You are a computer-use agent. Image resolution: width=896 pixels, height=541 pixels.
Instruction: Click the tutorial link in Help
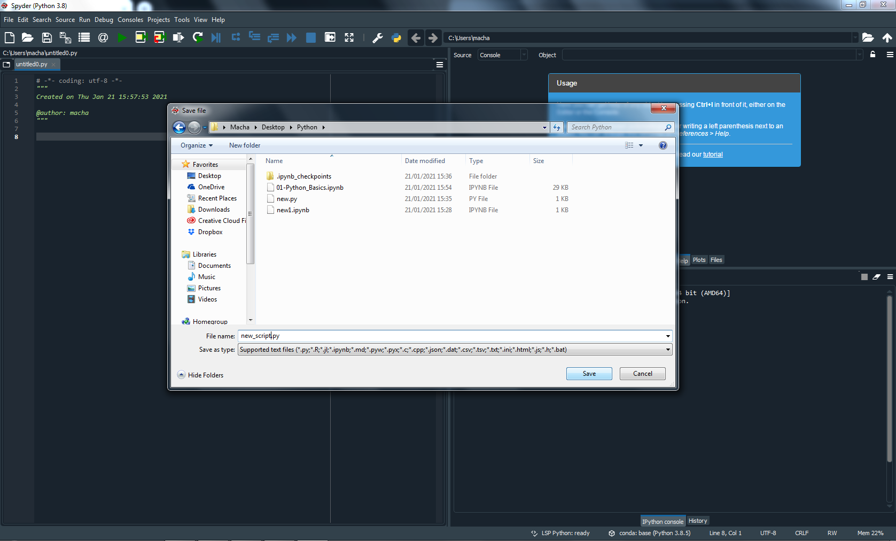712,154
